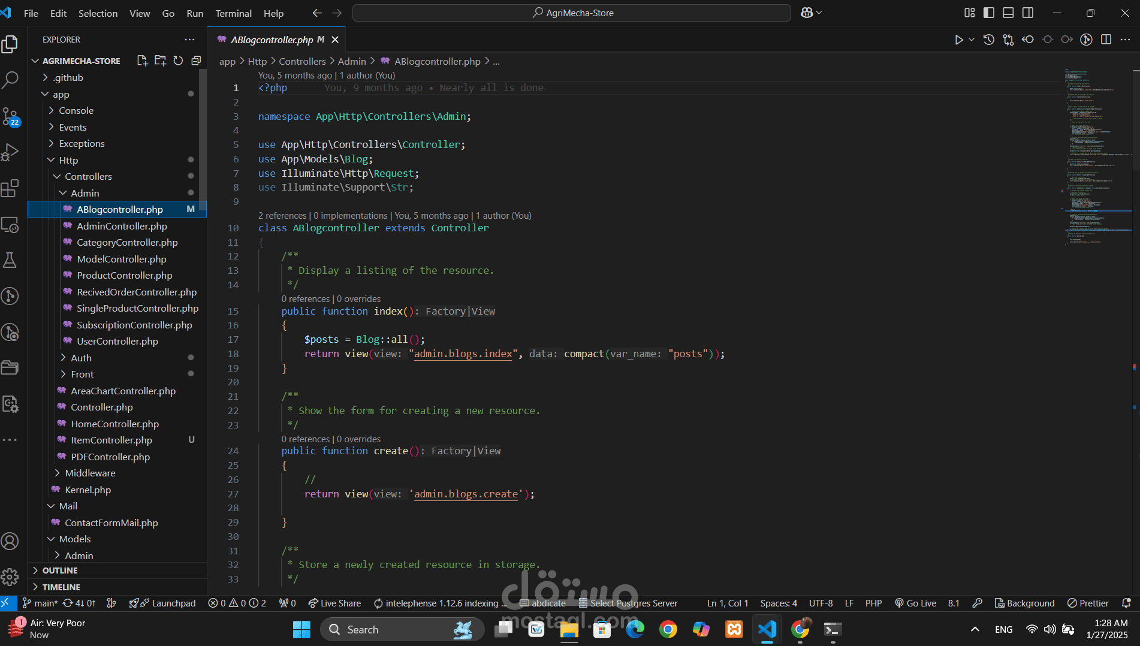This screenshot has height=646, width=1140.
Task: Open Source Control view with 22 changes
Action: [x=10, y=116]
